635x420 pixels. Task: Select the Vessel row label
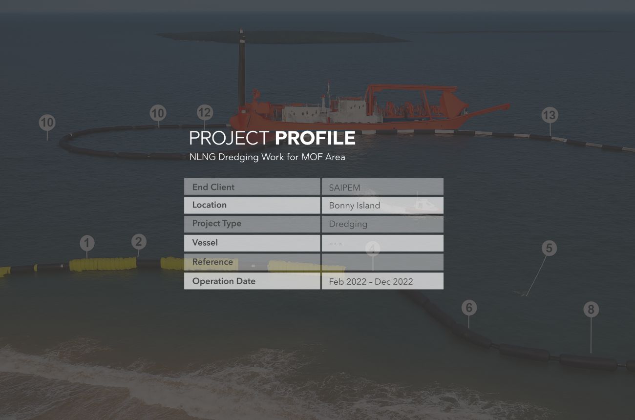pos(252,243)
